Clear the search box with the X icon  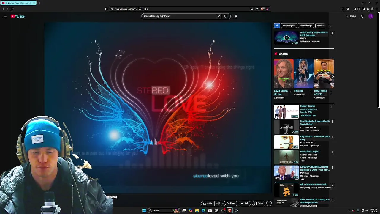pos(219,16)
